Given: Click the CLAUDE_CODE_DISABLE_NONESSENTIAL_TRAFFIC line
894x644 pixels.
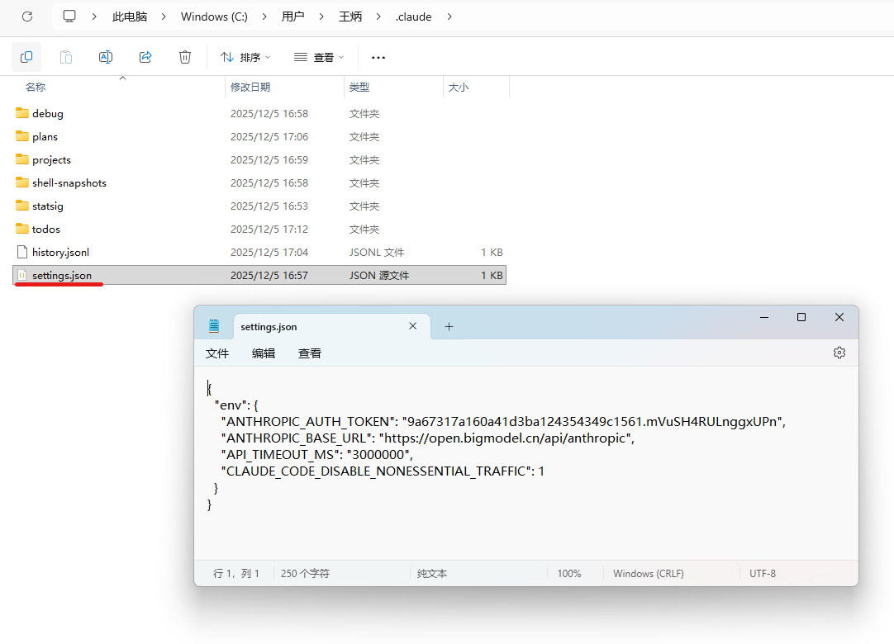Looking at the screenshot, I should [383, 471].
